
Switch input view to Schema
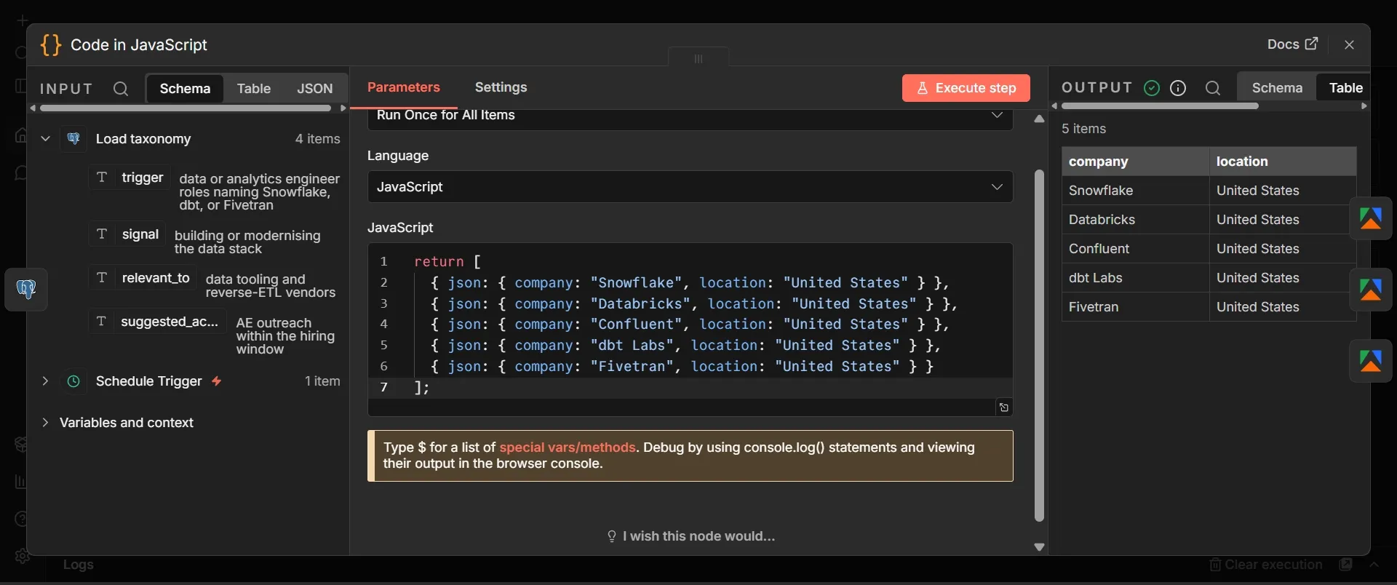185,89
